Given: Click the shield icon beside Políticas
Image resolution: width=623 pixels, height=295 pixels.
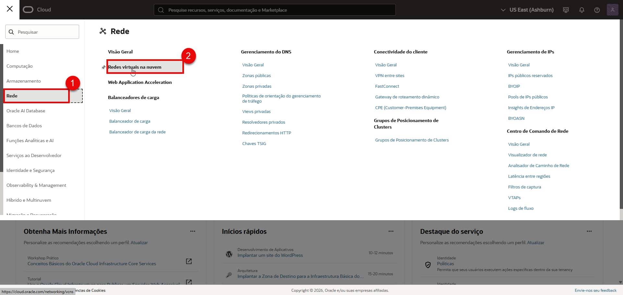Looking at the screenshot, I should coord(428,265).
